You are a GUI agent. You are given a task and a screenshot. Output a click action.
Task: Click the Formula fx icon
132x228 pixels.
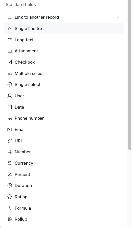coord(10,208)
